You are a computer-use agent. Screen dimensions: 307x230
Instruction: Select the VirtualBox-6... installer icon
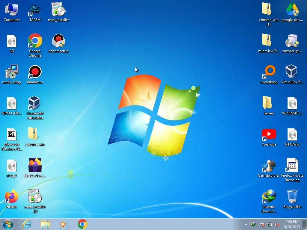tap(292, 75)
